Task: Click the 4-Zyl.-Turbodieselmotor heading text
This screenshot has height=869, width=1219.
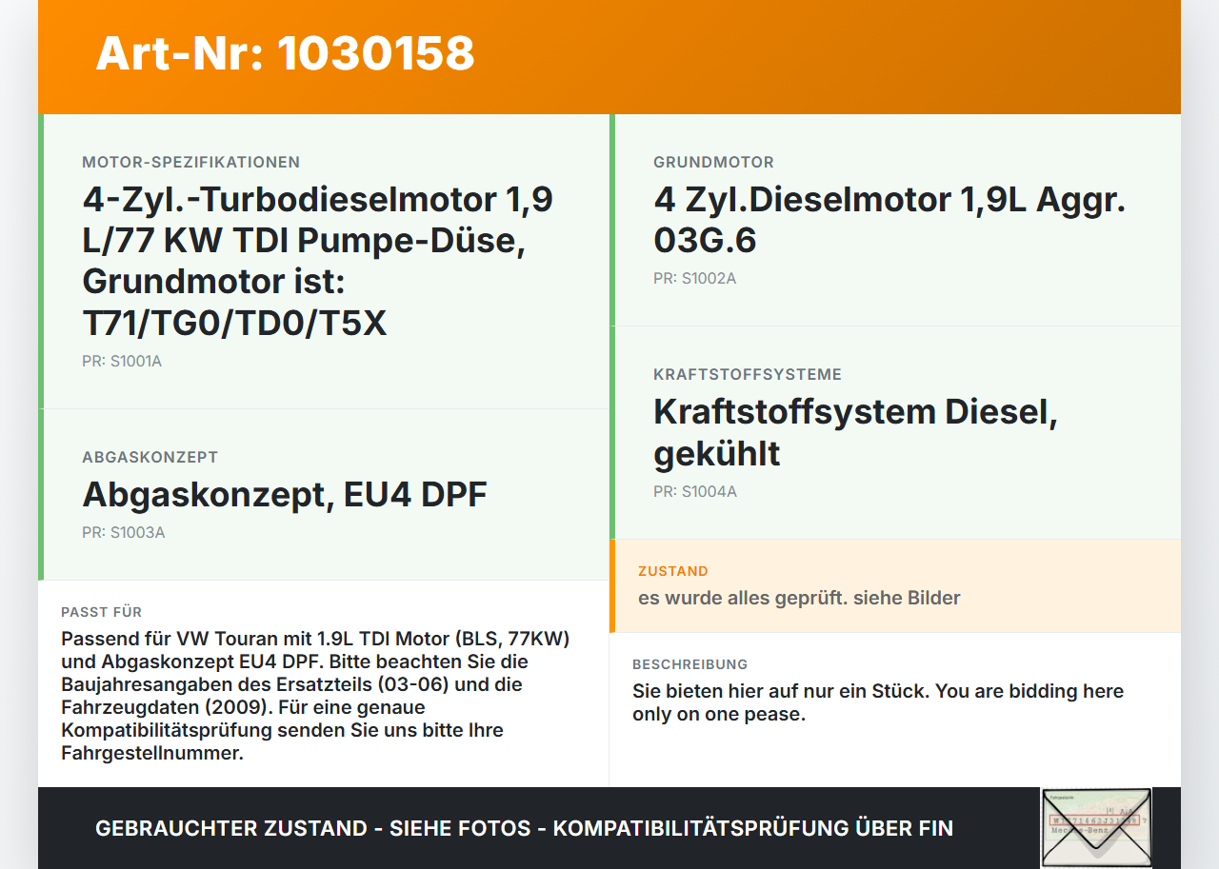Action: pos(317,260)
